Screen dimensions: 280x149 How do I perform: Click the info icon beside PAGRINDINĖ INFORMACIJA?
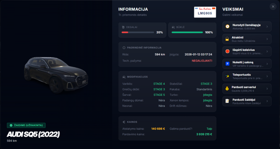pyautogui.click(x=124, y=48)
